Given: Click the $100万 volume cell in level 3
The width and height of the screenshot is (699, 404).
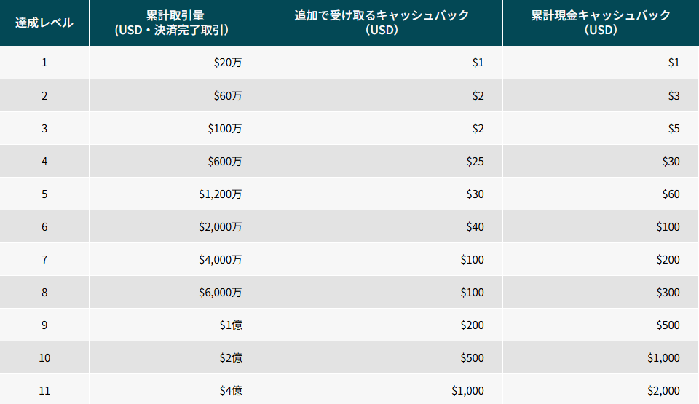Looking at the screenshot, I should 175,128.
